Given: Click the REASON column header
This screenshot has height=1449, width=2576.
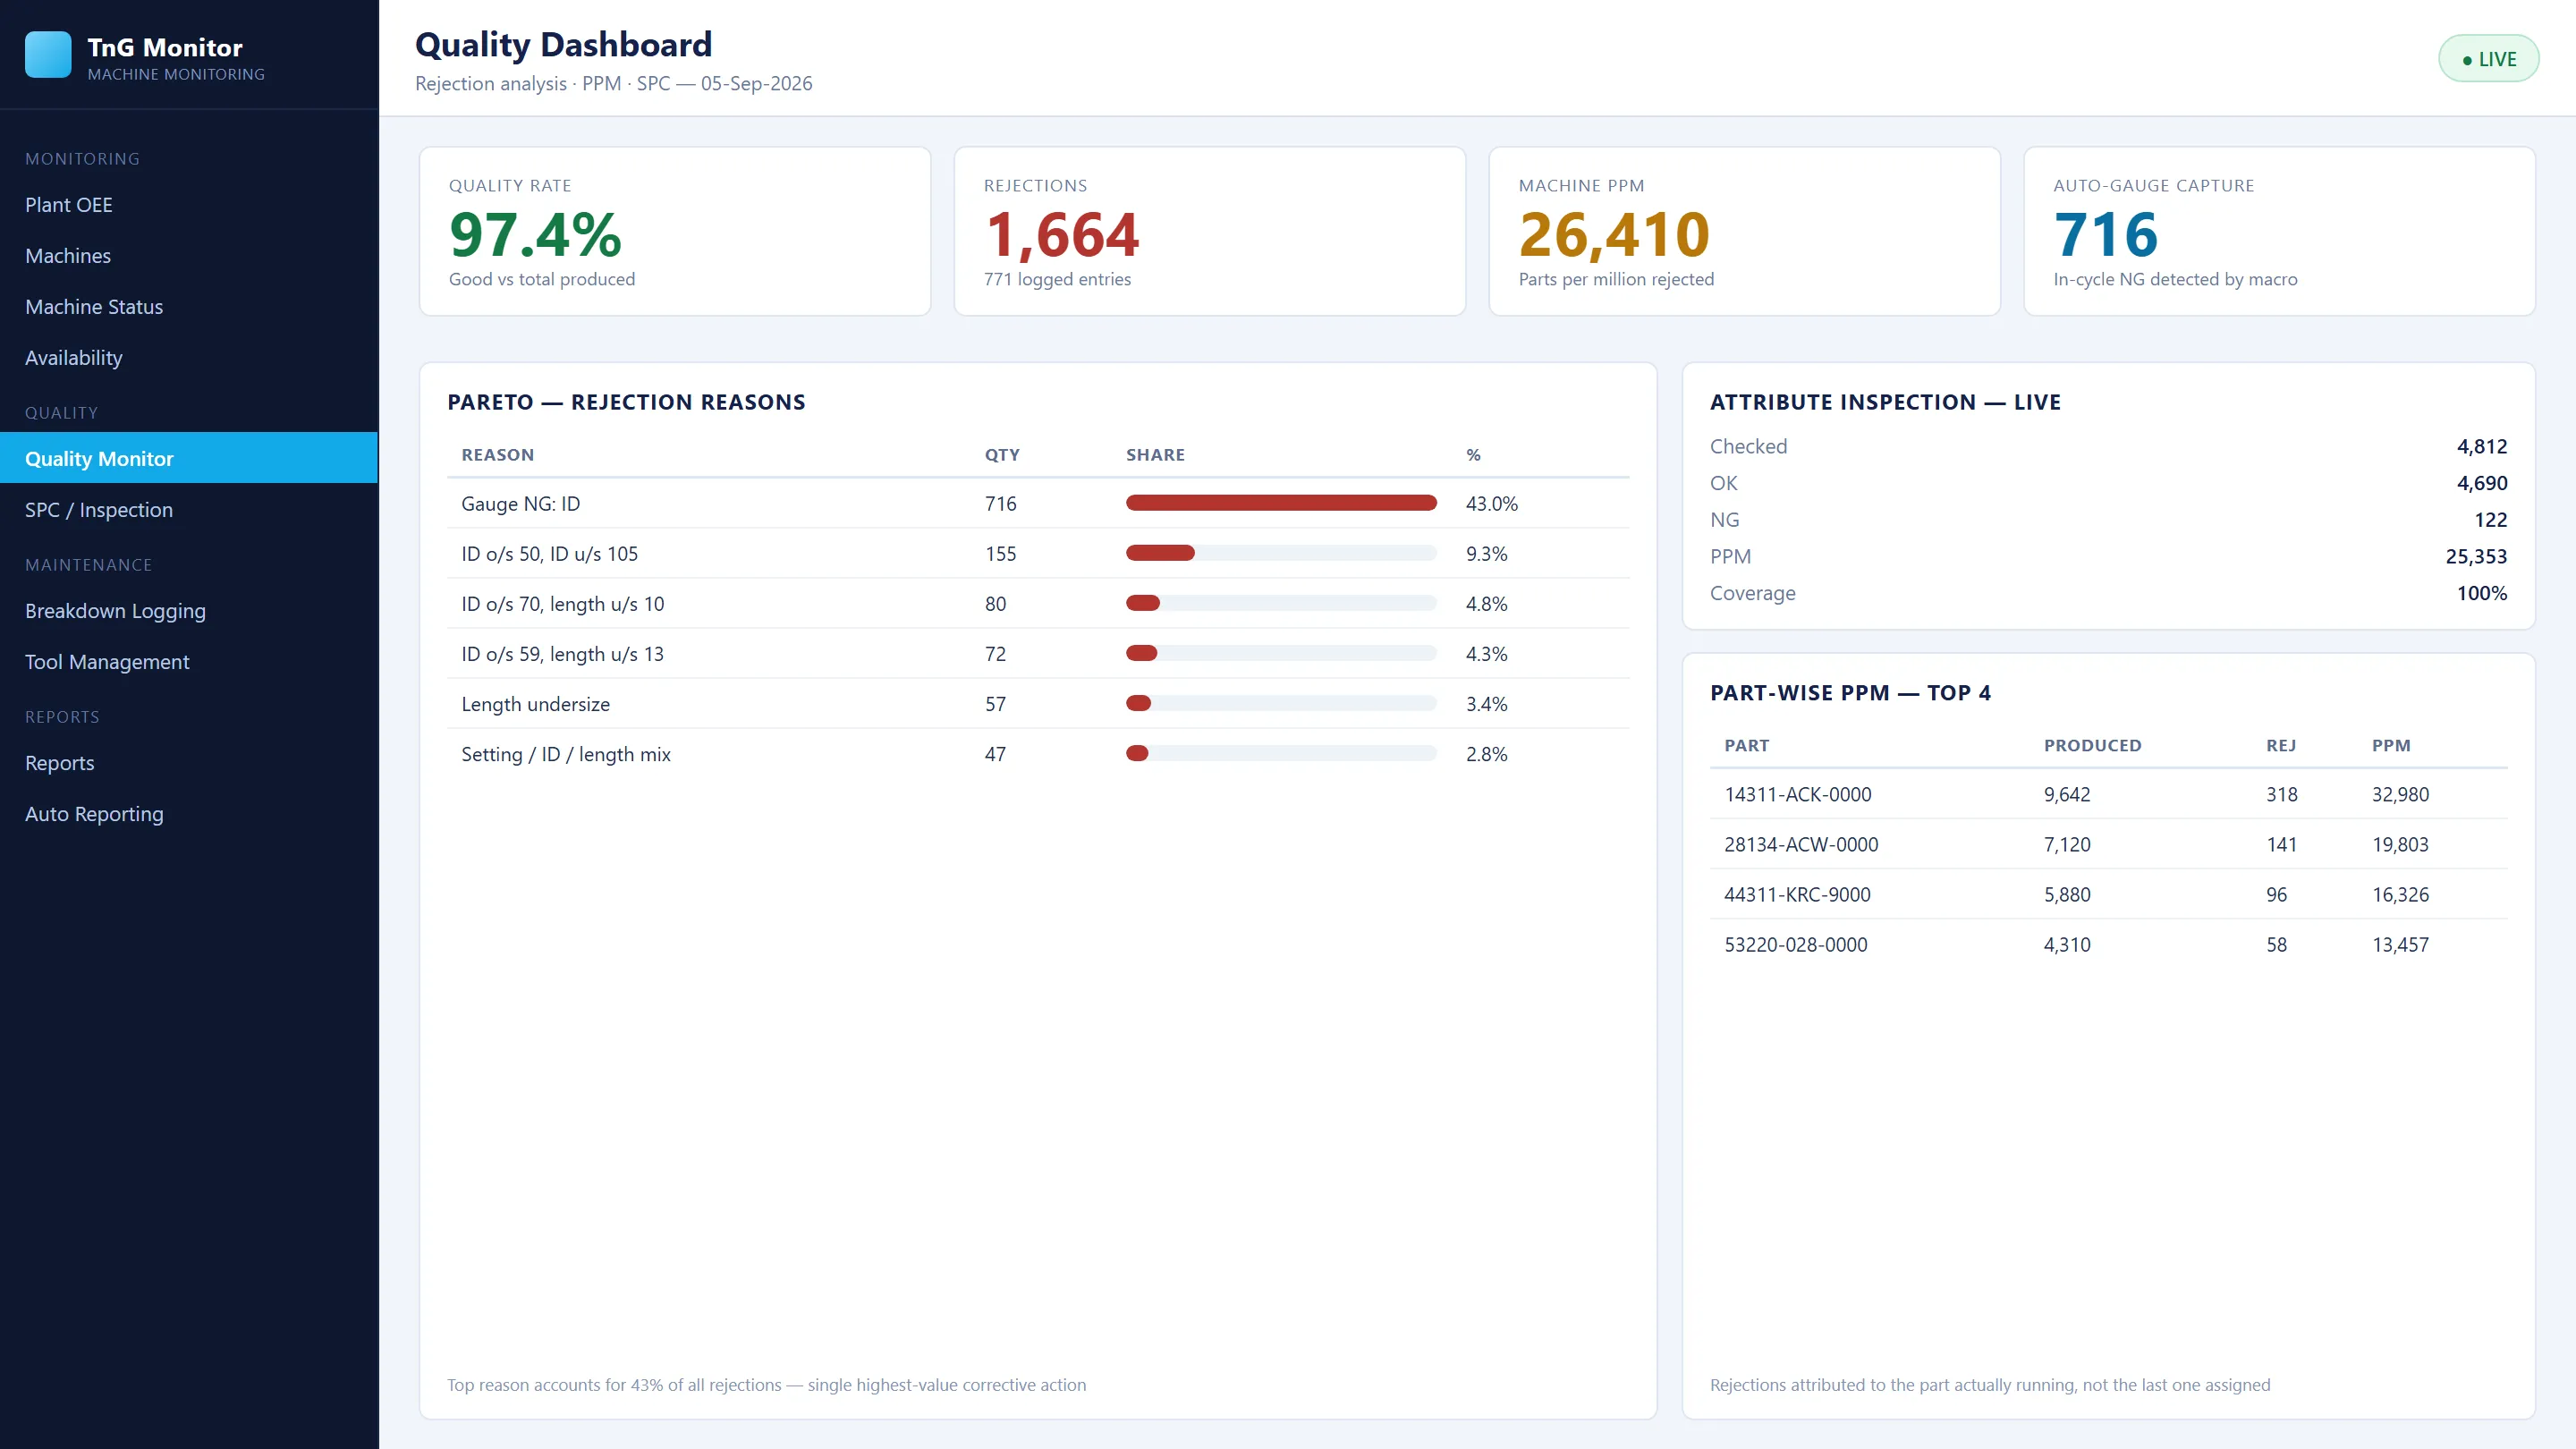Looking at the screenshot, I should coord(498,455).
